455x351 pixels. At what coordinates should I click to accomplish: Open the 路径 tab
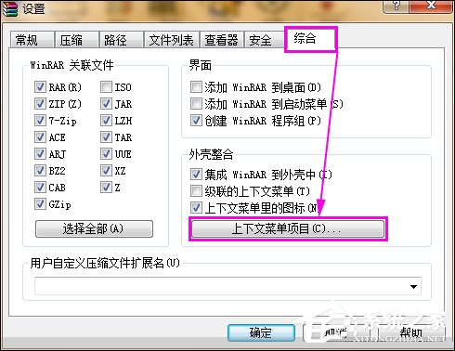tap(121, 40)
